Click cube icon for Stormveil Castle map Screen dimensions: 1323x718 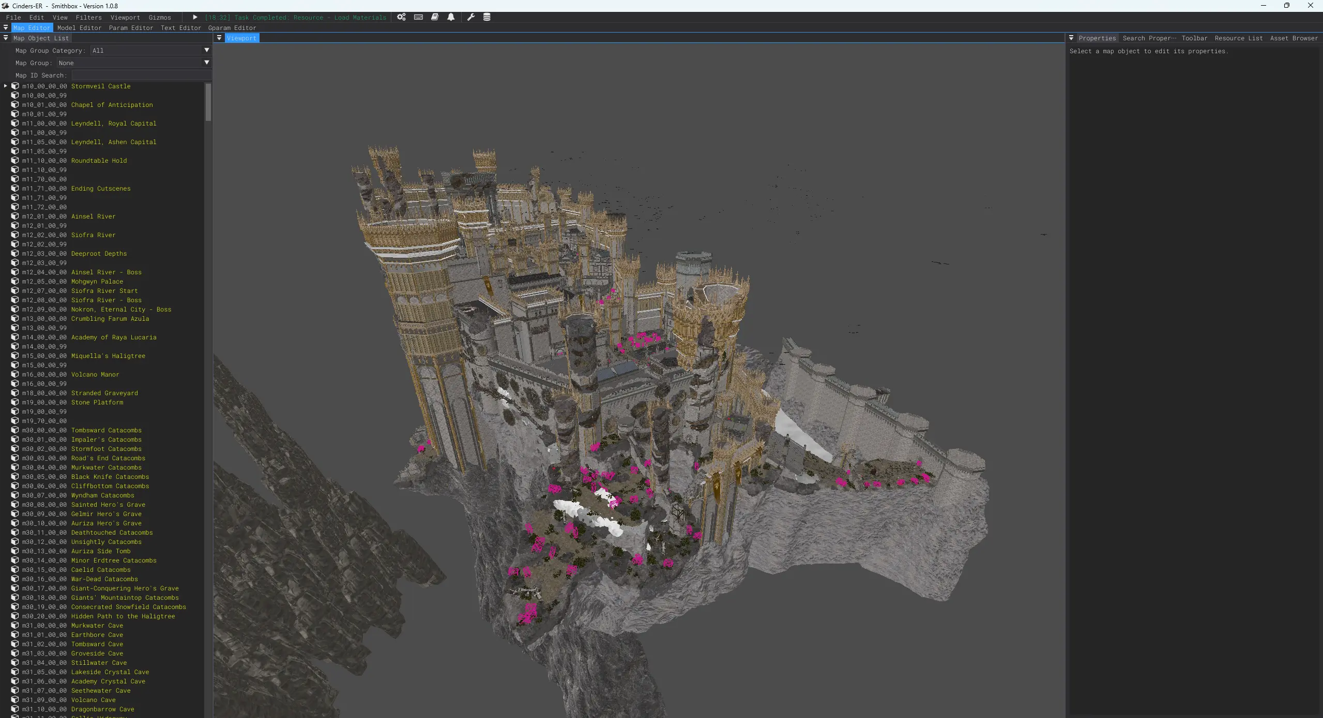[x=15, y=86]
